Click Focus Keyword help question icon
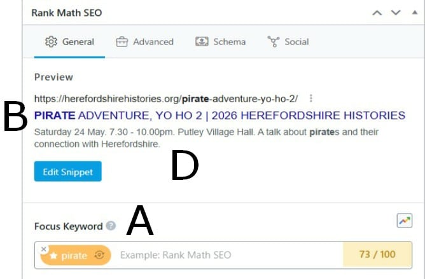The width and height of the screenshot is (425, 279). point(111,226)
